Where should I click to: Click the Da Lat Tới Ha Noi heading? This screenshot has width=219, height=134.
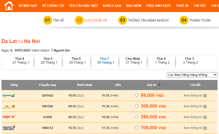(21, 41)
